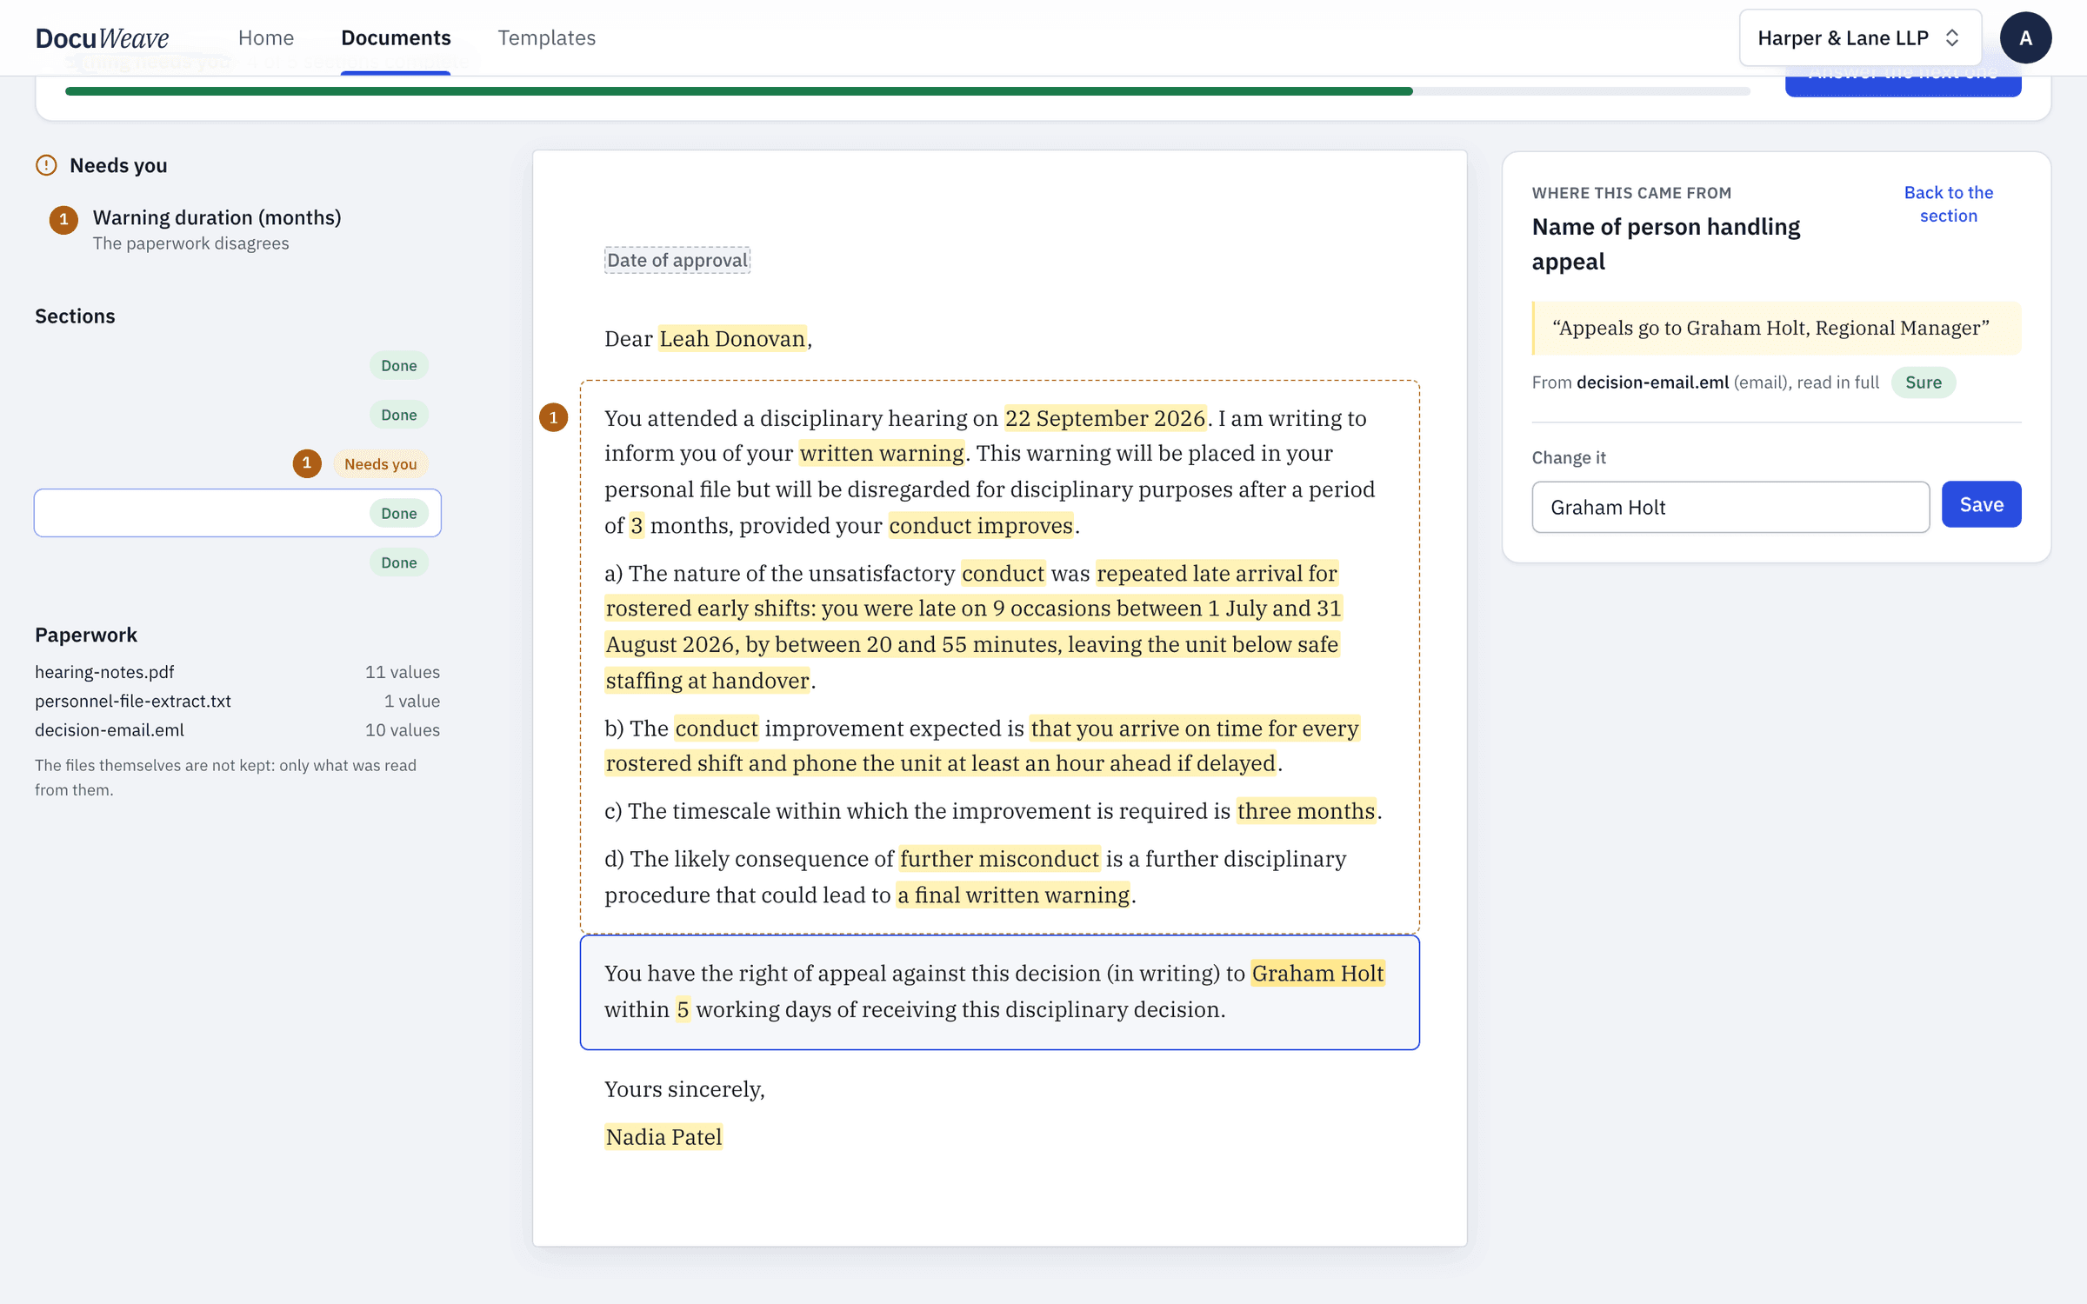
Task: Click the green completion progress bar
Action: coord(738,91)
